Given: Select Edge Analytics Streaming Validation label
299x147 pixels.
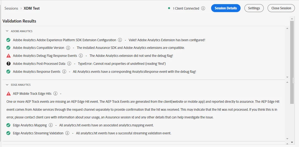Looking at the screenshot, I should (38, 133).
